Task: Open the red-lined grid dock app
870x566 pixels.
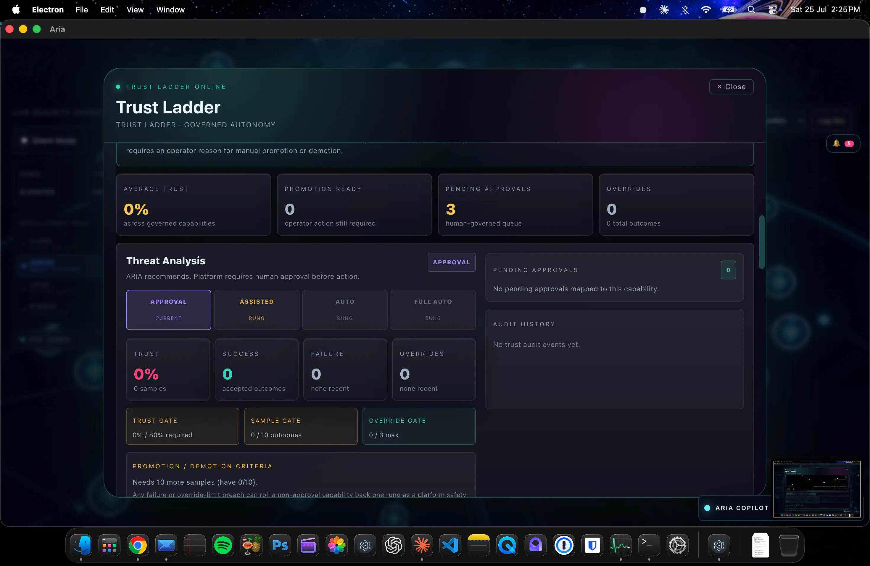Action: (x=194, y=545)
